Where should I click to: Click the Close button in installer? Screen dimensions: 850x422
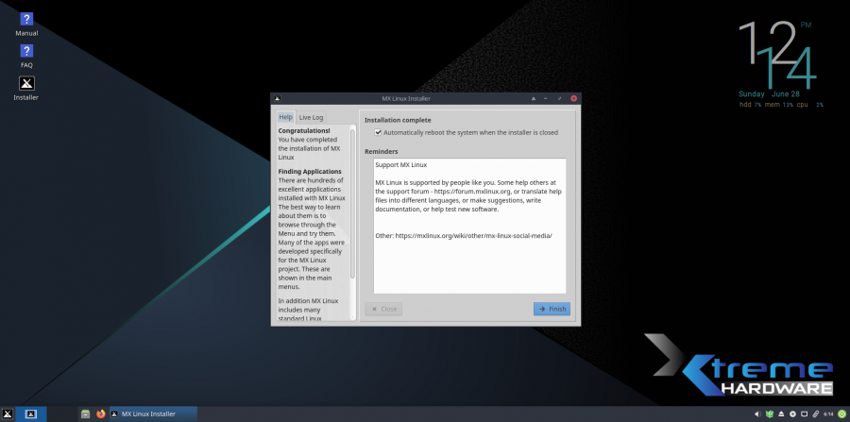click(382, 309)
